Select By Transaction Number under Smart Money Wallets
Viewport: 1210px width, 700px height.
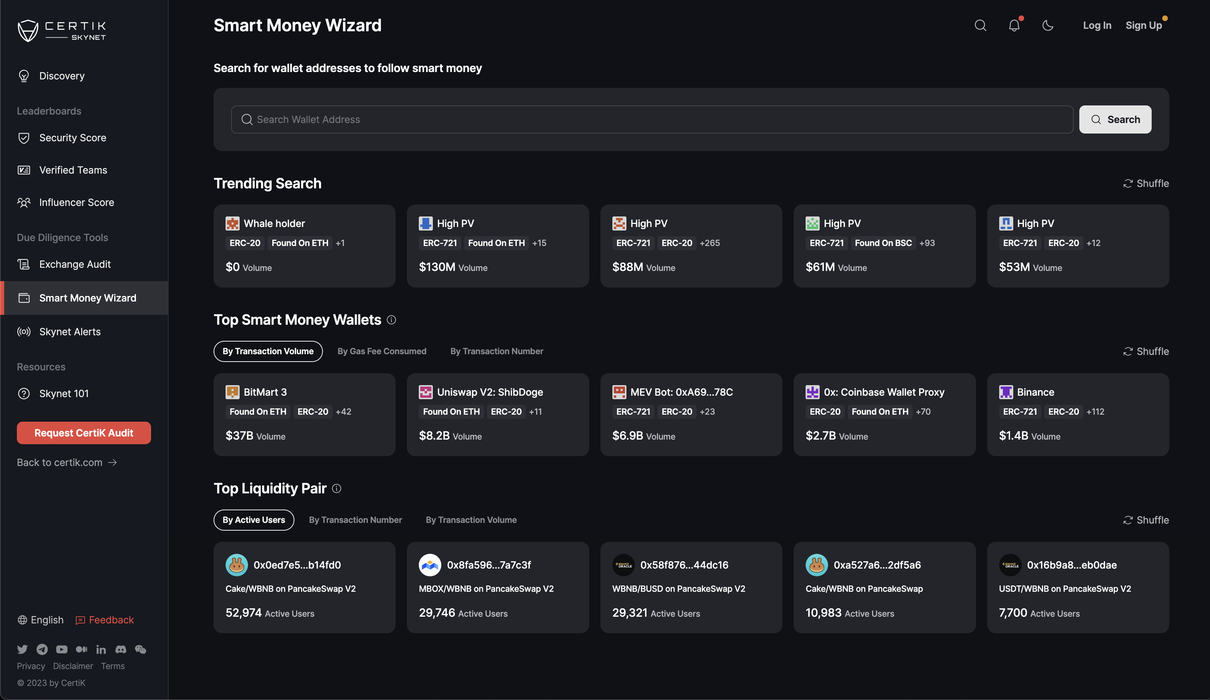tap(496, 351)
